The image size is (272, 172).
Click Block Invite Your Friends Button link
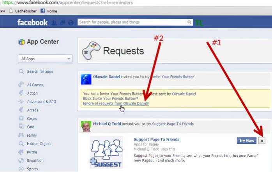pyautogui.click(x=111, y=99)
